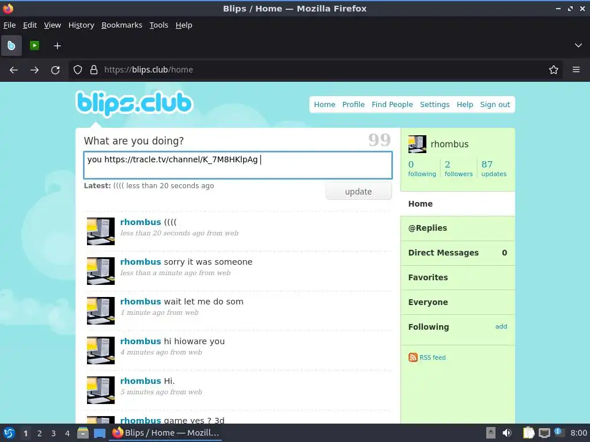This screenshot has width=590, height=442.
Task: Click avatar of 'hi hioware you' post
Action: coord(101,350)
